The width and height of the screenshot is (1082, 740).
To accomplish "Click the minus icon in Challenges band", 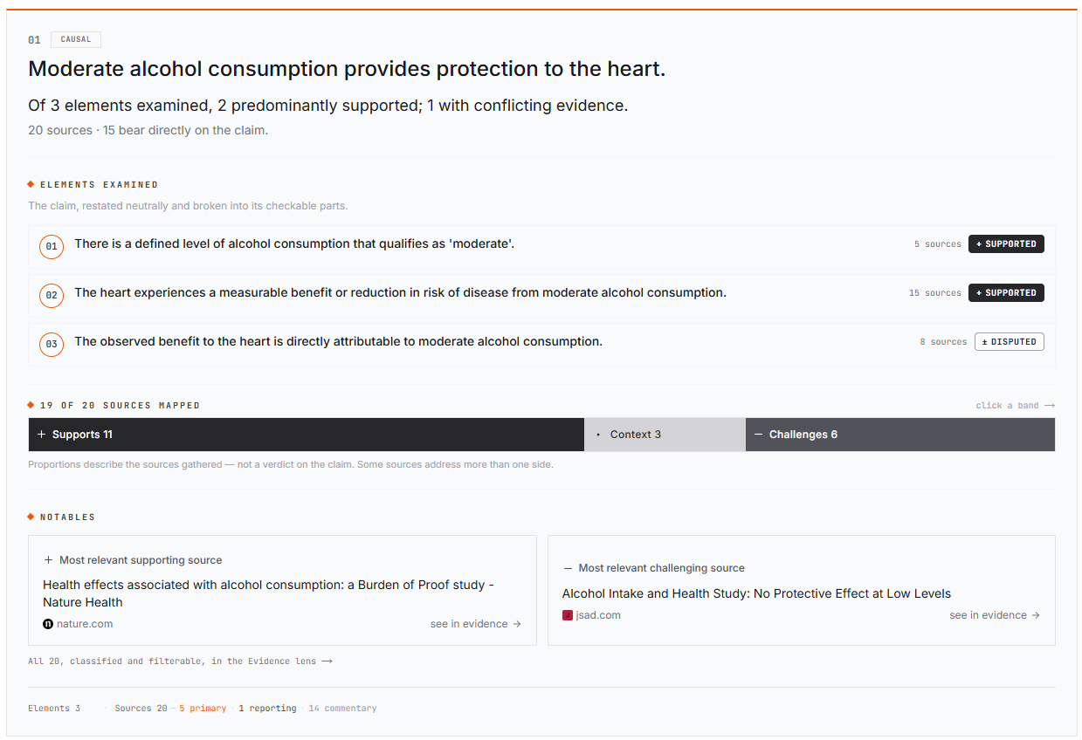I will [758, 435].
